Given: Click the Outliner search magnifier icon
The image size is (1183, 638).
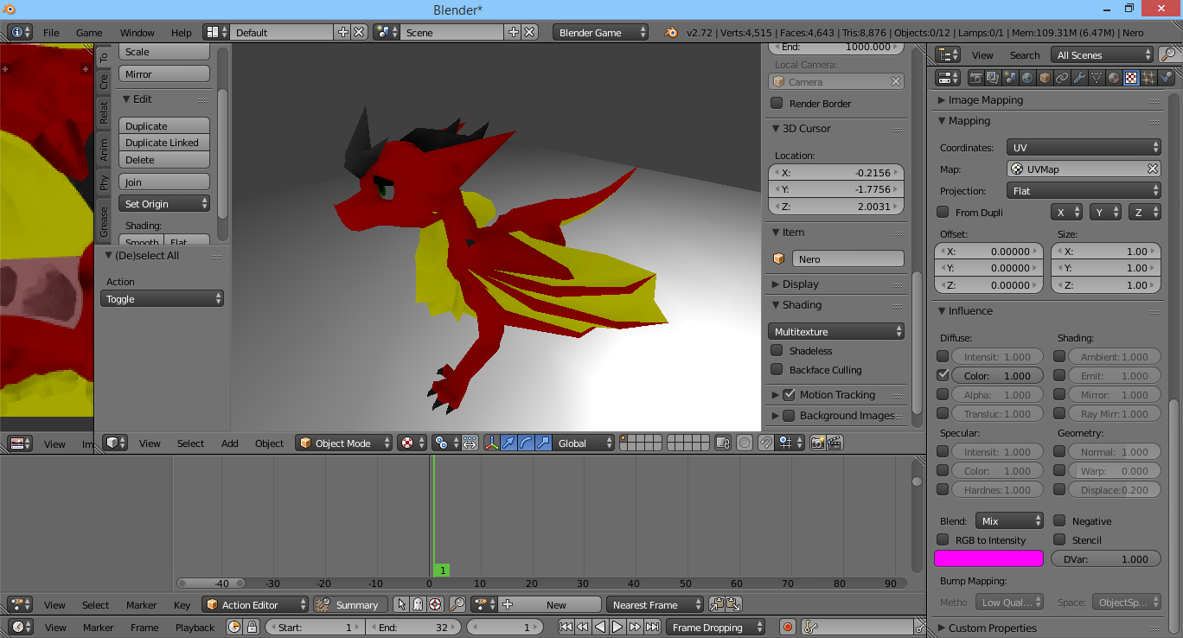Looking at the screenshot, I should (1168, 54).
